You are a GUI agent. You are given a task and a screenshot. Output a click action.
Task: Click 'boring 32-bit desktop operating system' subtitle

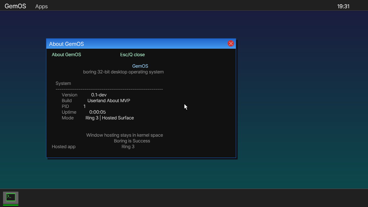click(123, 72)
